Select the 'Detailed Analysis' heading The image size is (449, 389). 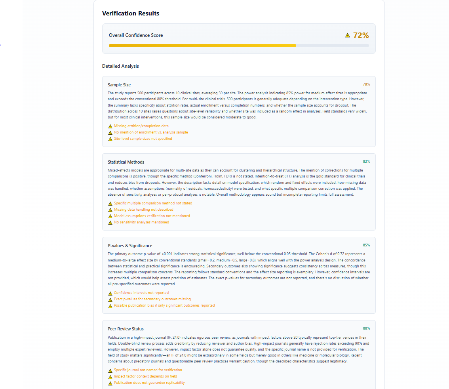pyautogui.click(x=120, y=66)
